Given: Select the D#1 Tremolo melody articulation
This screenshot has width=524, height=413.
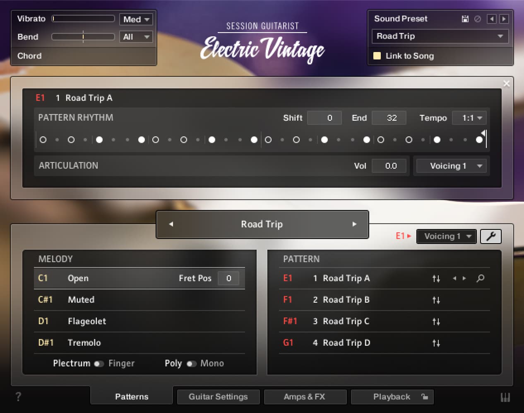Looking at the screenshot, I should coord(139,343).
